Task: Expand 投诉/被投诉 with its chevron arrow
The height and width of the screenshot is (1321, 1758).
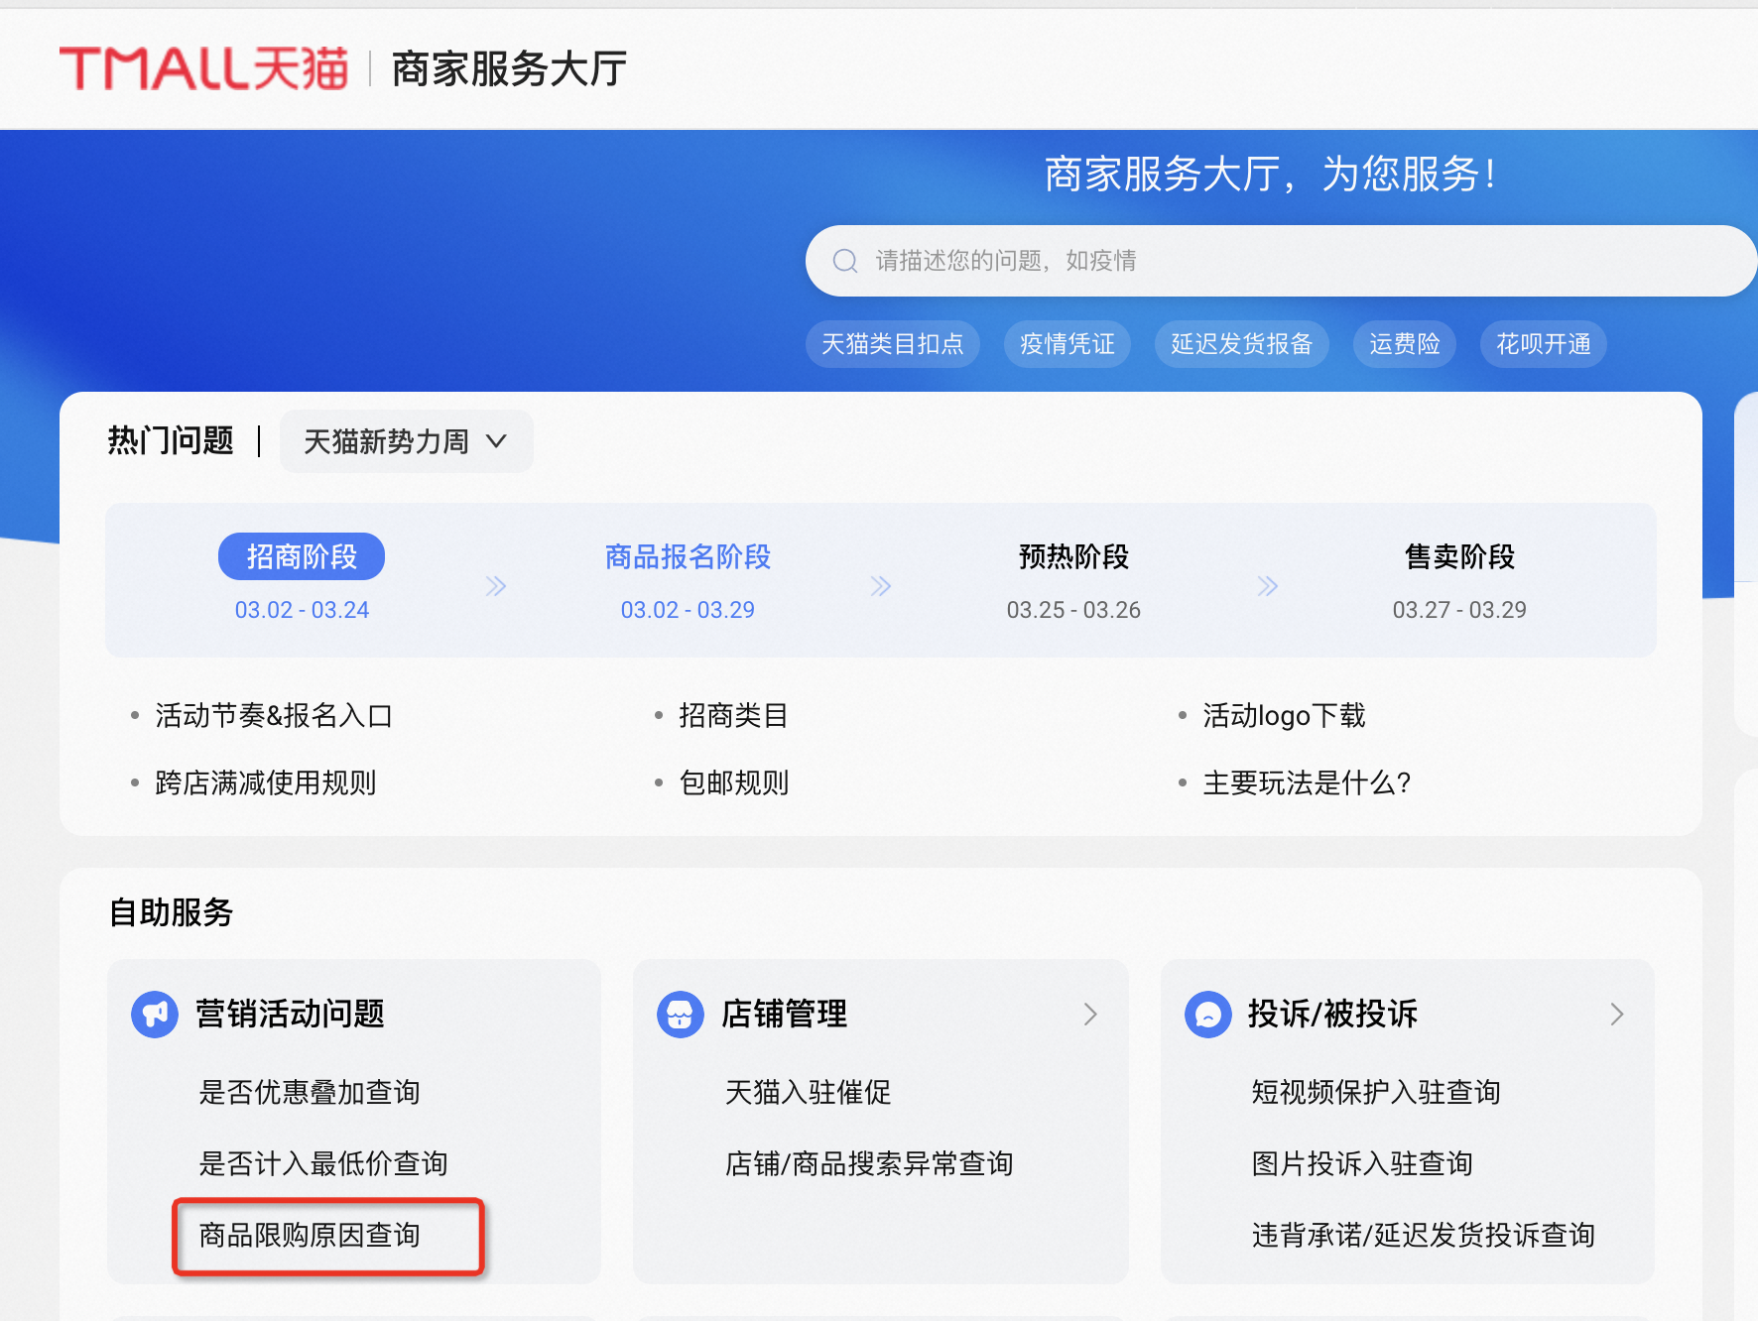Action: pos(1617,1014)
